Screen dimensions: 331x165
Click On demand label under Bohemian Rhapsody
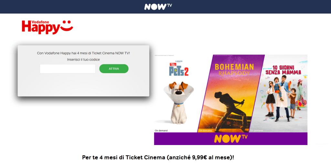tap(205, 131)
